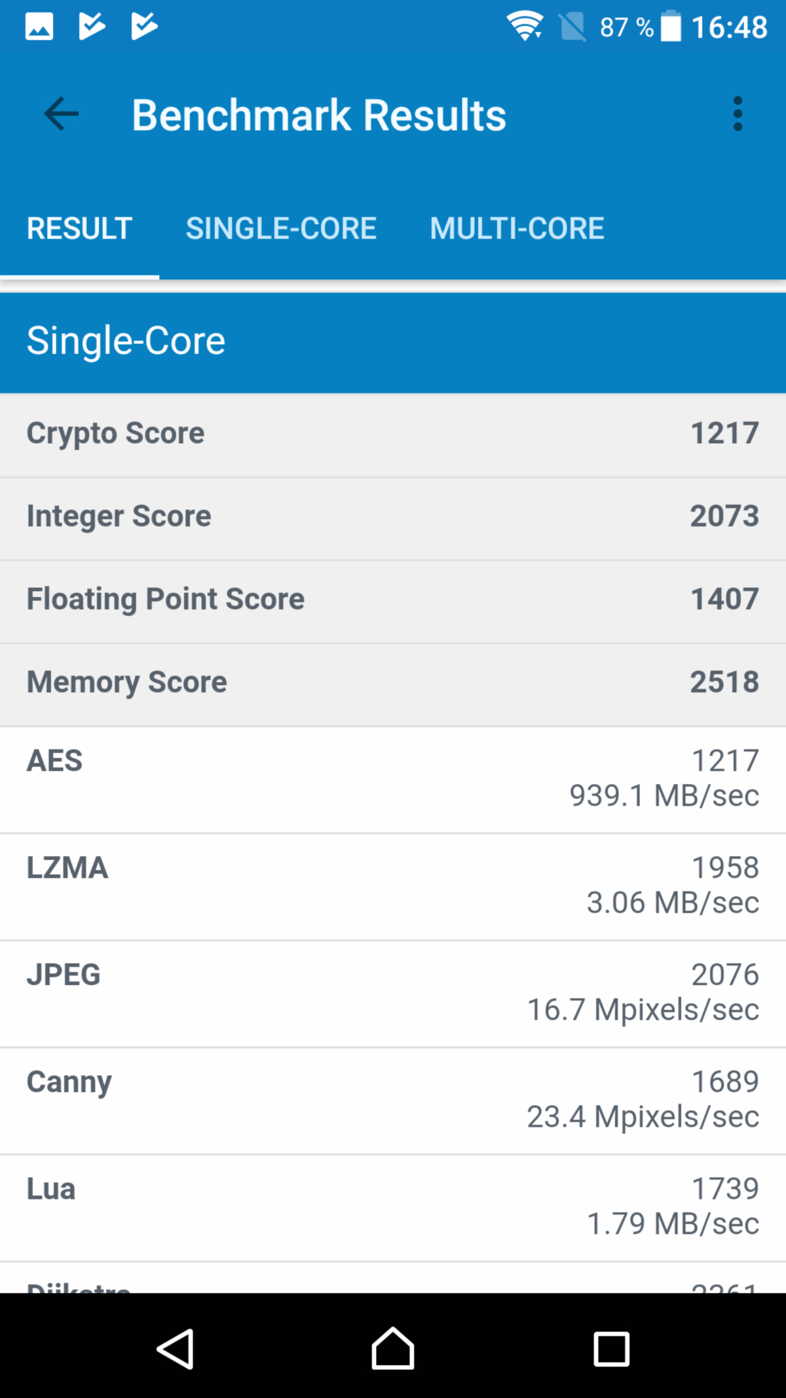This screenshot has height=1398, width=786.
Task: Tap the battery status icon
Action: click(671, 27)
